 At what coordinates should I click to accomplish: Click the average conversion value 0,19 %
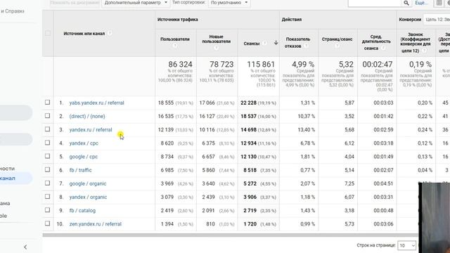420,64
